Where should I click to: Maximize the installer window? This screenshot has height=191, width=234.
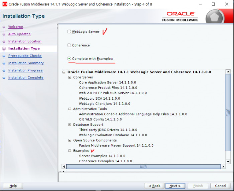coord(213,4)
